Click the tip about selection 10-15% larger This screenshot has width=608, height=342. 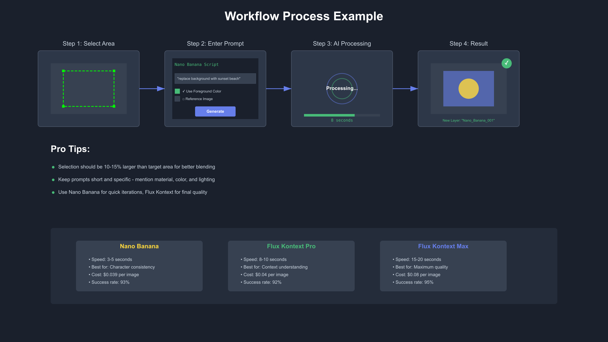pyautogui.click(x=137, y=167)
